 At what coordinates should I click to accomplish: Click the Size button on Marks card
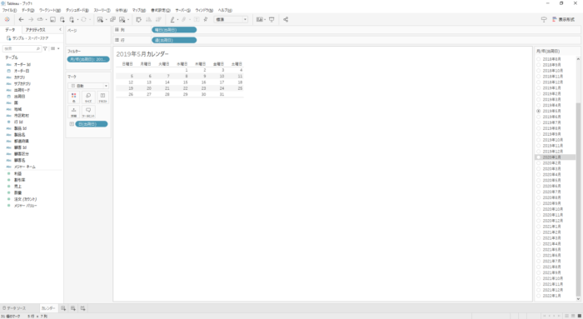point(88,97)
